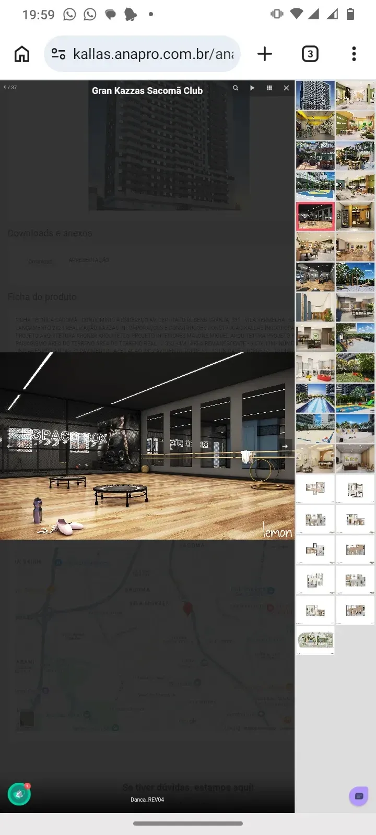Image resolution: width=376 pixels, height=835 pixels.
Task: Open the browser three-dot menu
Action: pyautogui.click(x=354, y=54)
